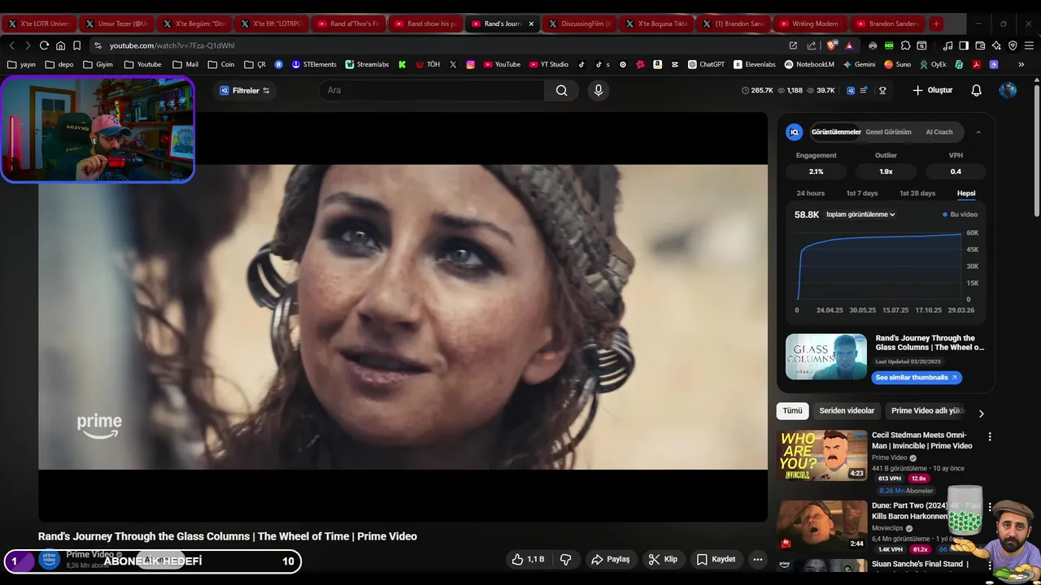Open the browser hamburger main menu
This screenshot has width=1041, height=585.
coord(1029,45)
